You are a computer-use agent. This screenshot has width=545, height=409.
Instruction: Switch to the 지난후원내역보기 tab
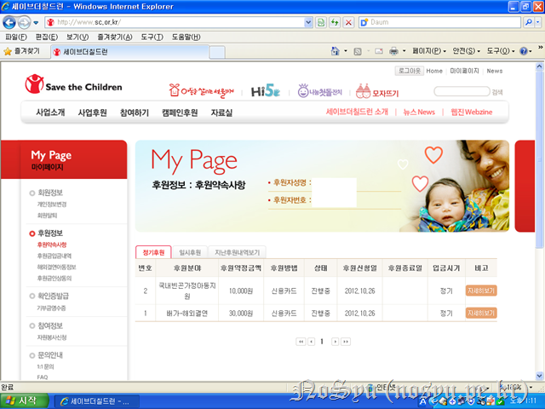pyautogui.click(x=238, y=252)
